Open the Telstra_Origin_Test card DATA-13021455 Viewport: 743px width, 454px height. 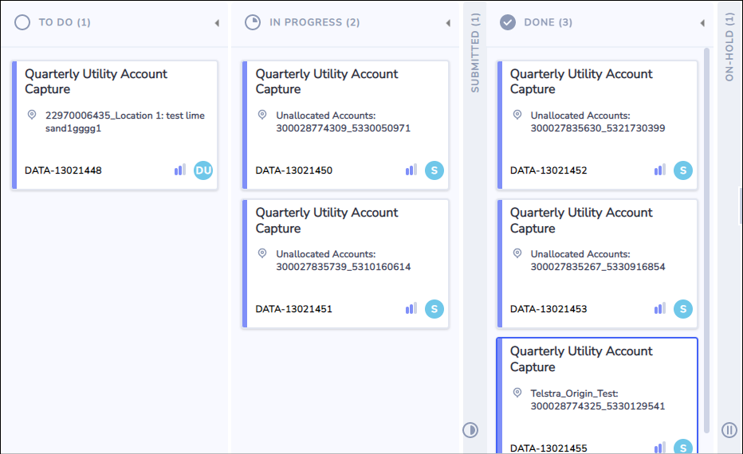click(x=597, y=396)
